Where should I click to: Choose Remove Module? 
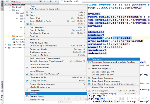click(56, 55)
